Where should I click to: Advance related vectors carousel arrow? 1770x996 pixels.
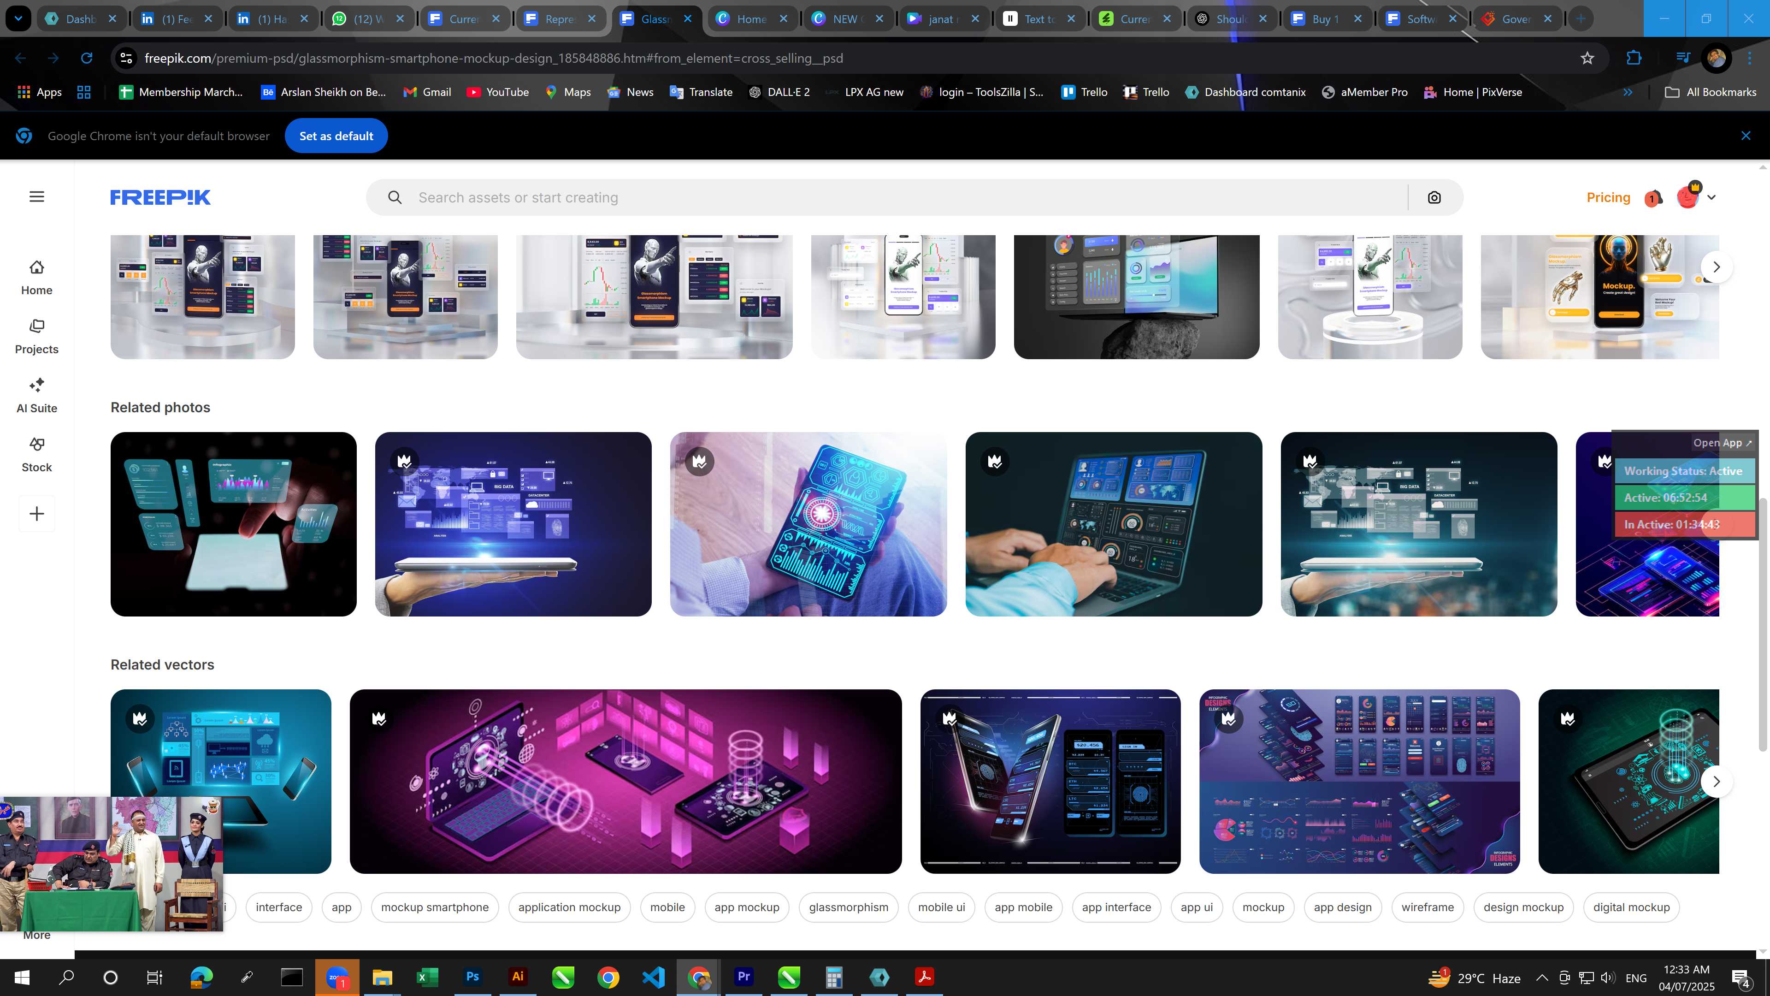1717,782
